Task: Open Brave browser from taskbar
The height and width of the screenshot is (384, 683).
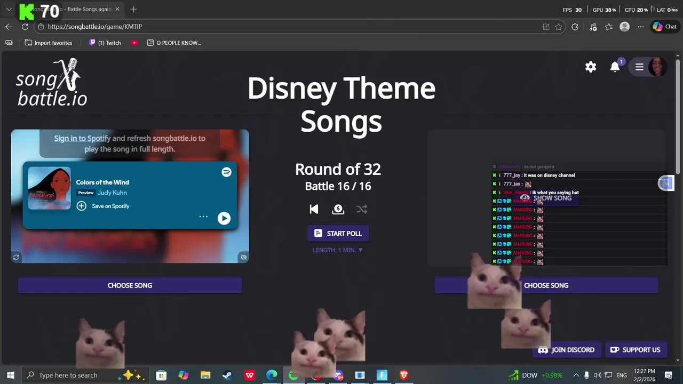Action: point(404,375)
